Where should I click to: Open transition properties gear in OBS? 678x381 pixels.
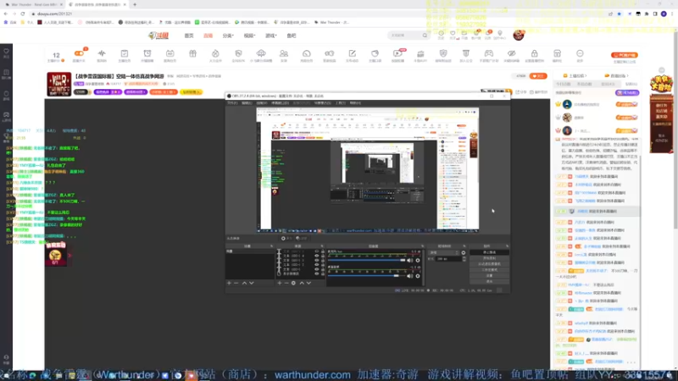coord(464,252)
